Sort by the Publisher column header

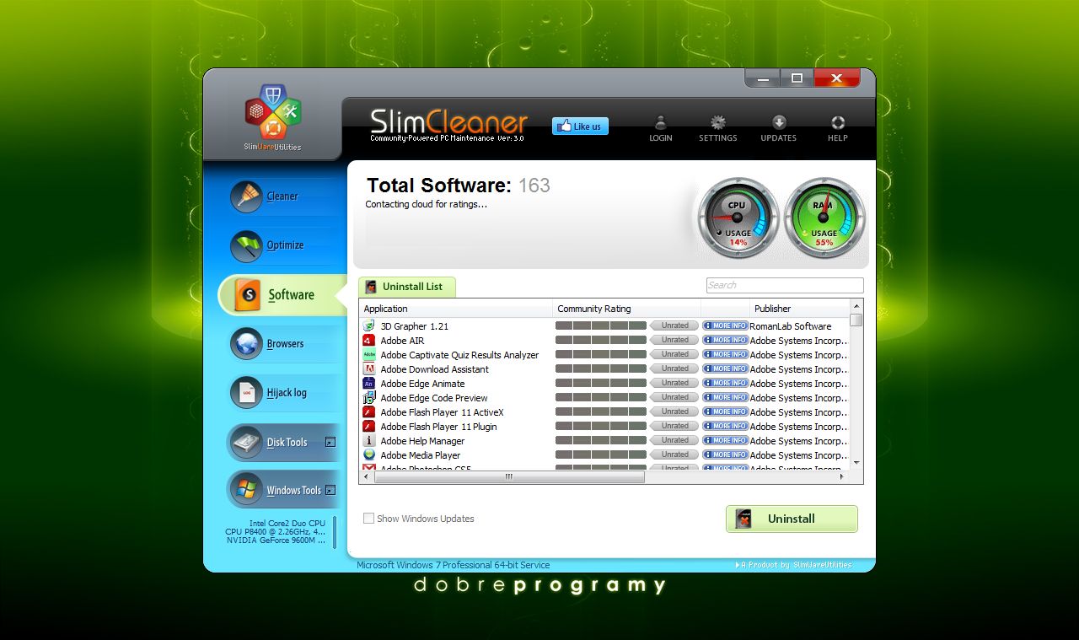coord(799,309)
